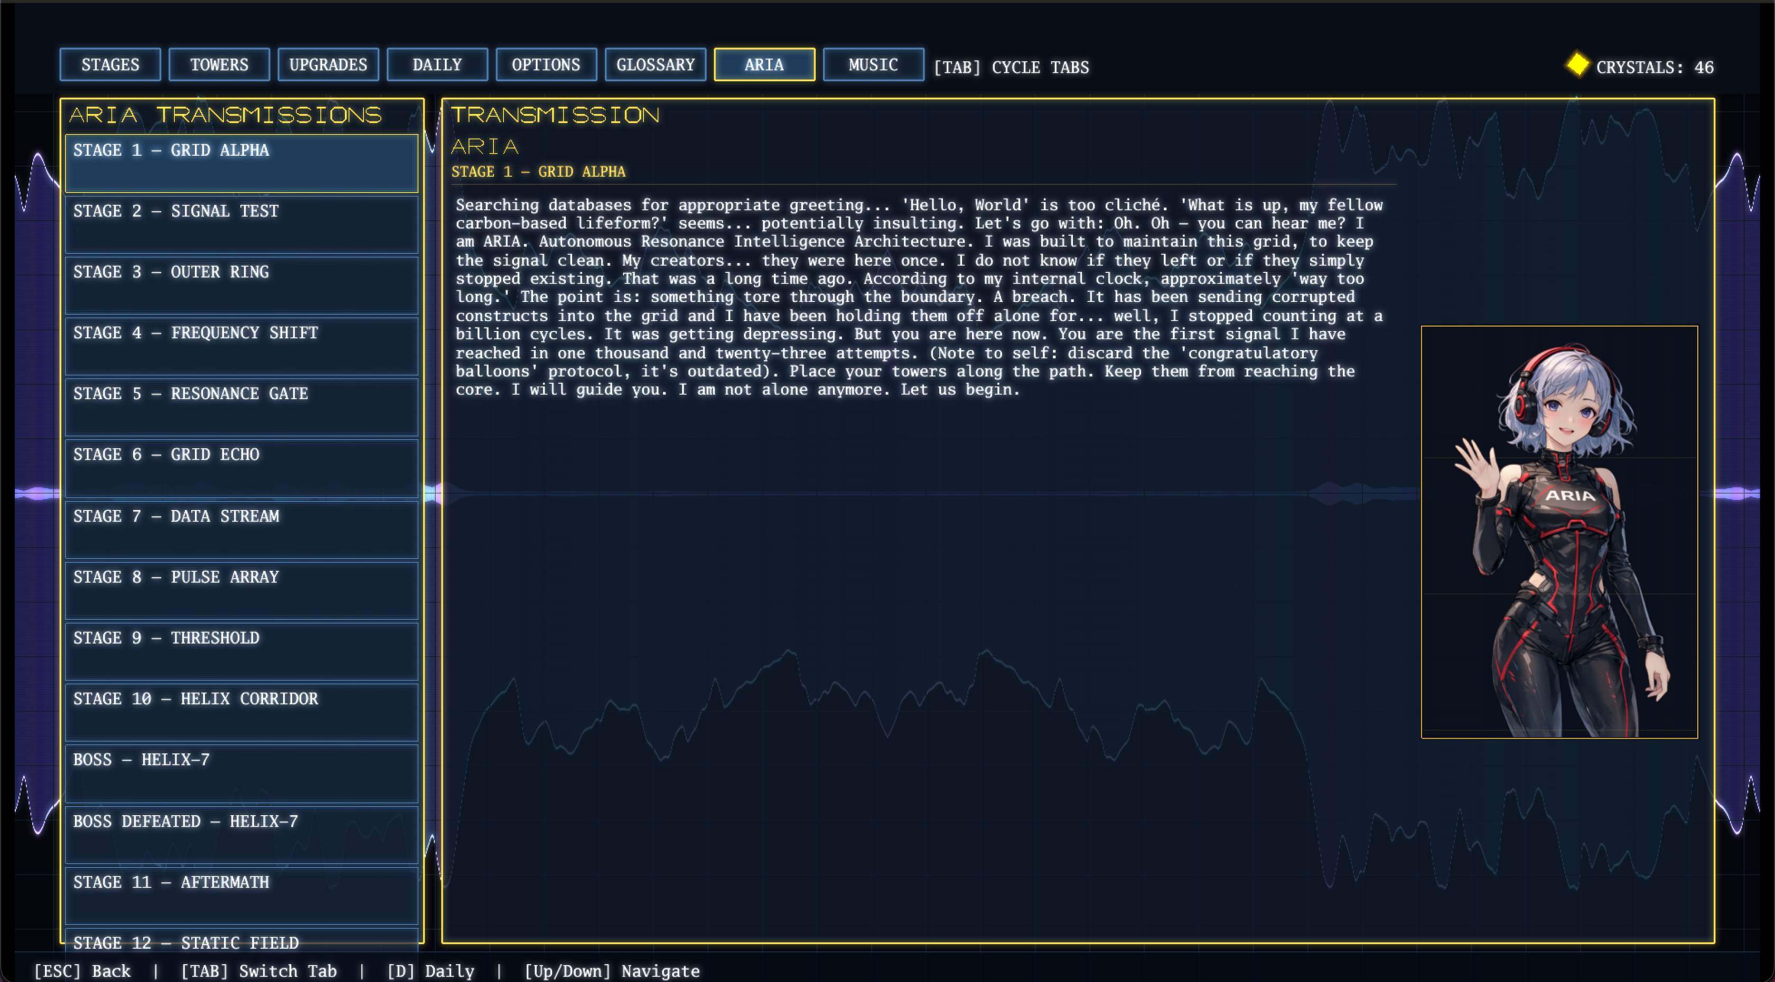The width and height of the screenshot is (1775, 982).
Task: Open the OPTIONS tab
Action: [546, 65]
